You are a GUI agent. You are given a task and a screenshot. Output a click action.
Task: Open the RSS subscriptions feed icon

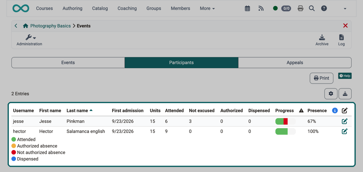[261, 8]
